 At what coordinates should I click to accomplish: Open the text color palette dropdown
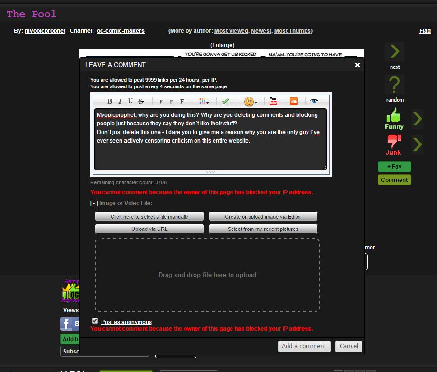[205, 102]
